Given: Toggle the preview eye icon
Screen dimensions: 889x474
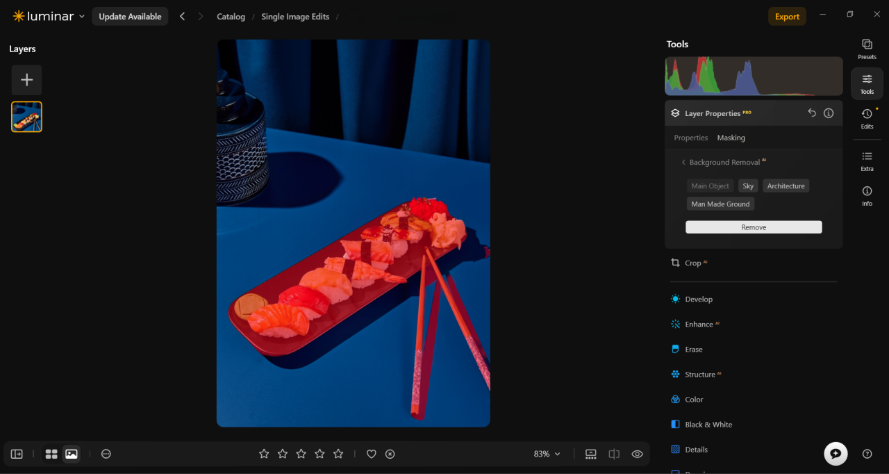Looking at the screenshot, I should tap(637, 454).
